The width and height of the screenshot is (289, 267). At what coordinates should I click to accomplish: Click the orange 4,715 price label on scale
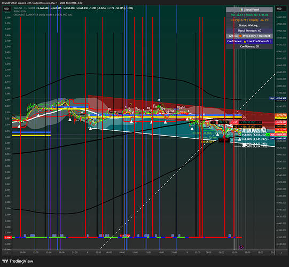(281, 115)
